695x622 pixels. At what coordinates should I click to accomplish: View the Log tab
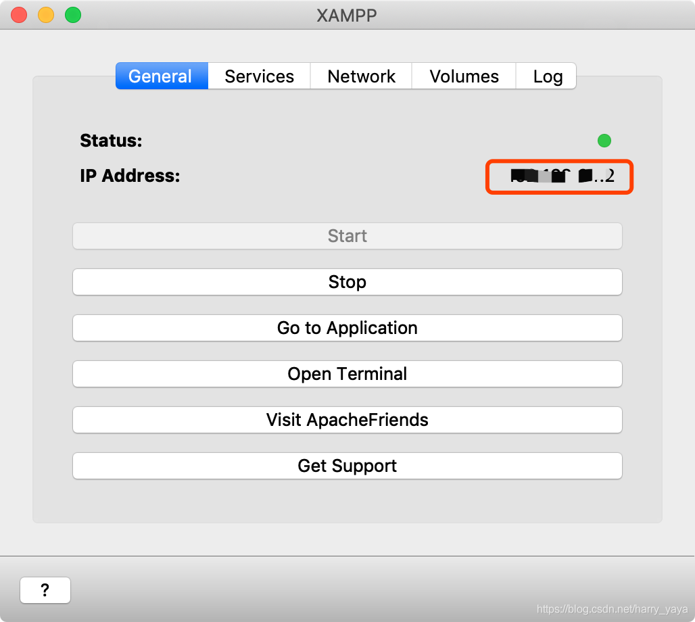pos(546,76)
